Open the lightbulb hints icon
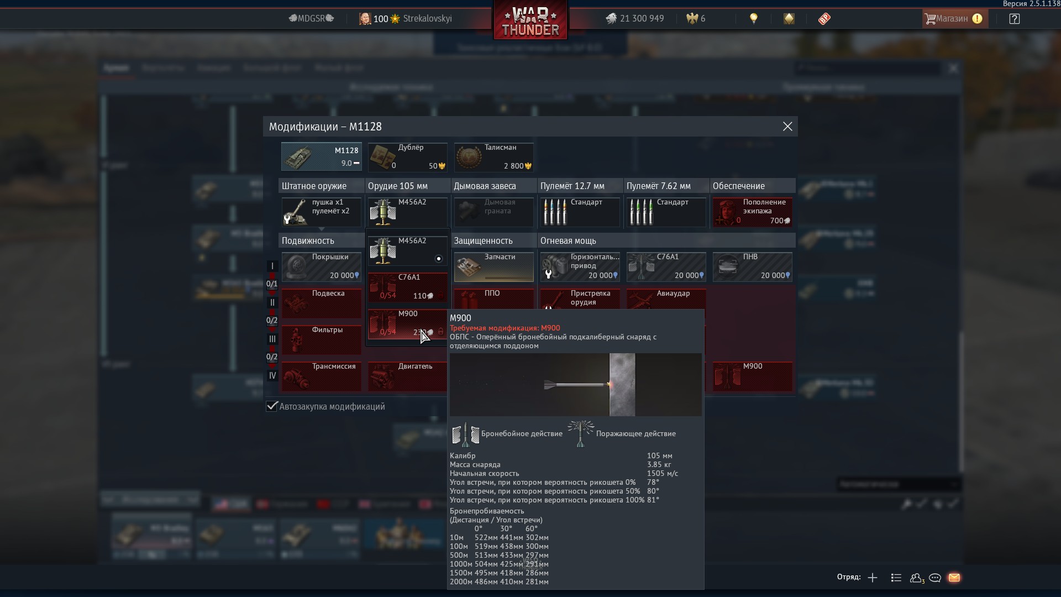Screen dimensions: 1061x597 [x=753, y=19]
